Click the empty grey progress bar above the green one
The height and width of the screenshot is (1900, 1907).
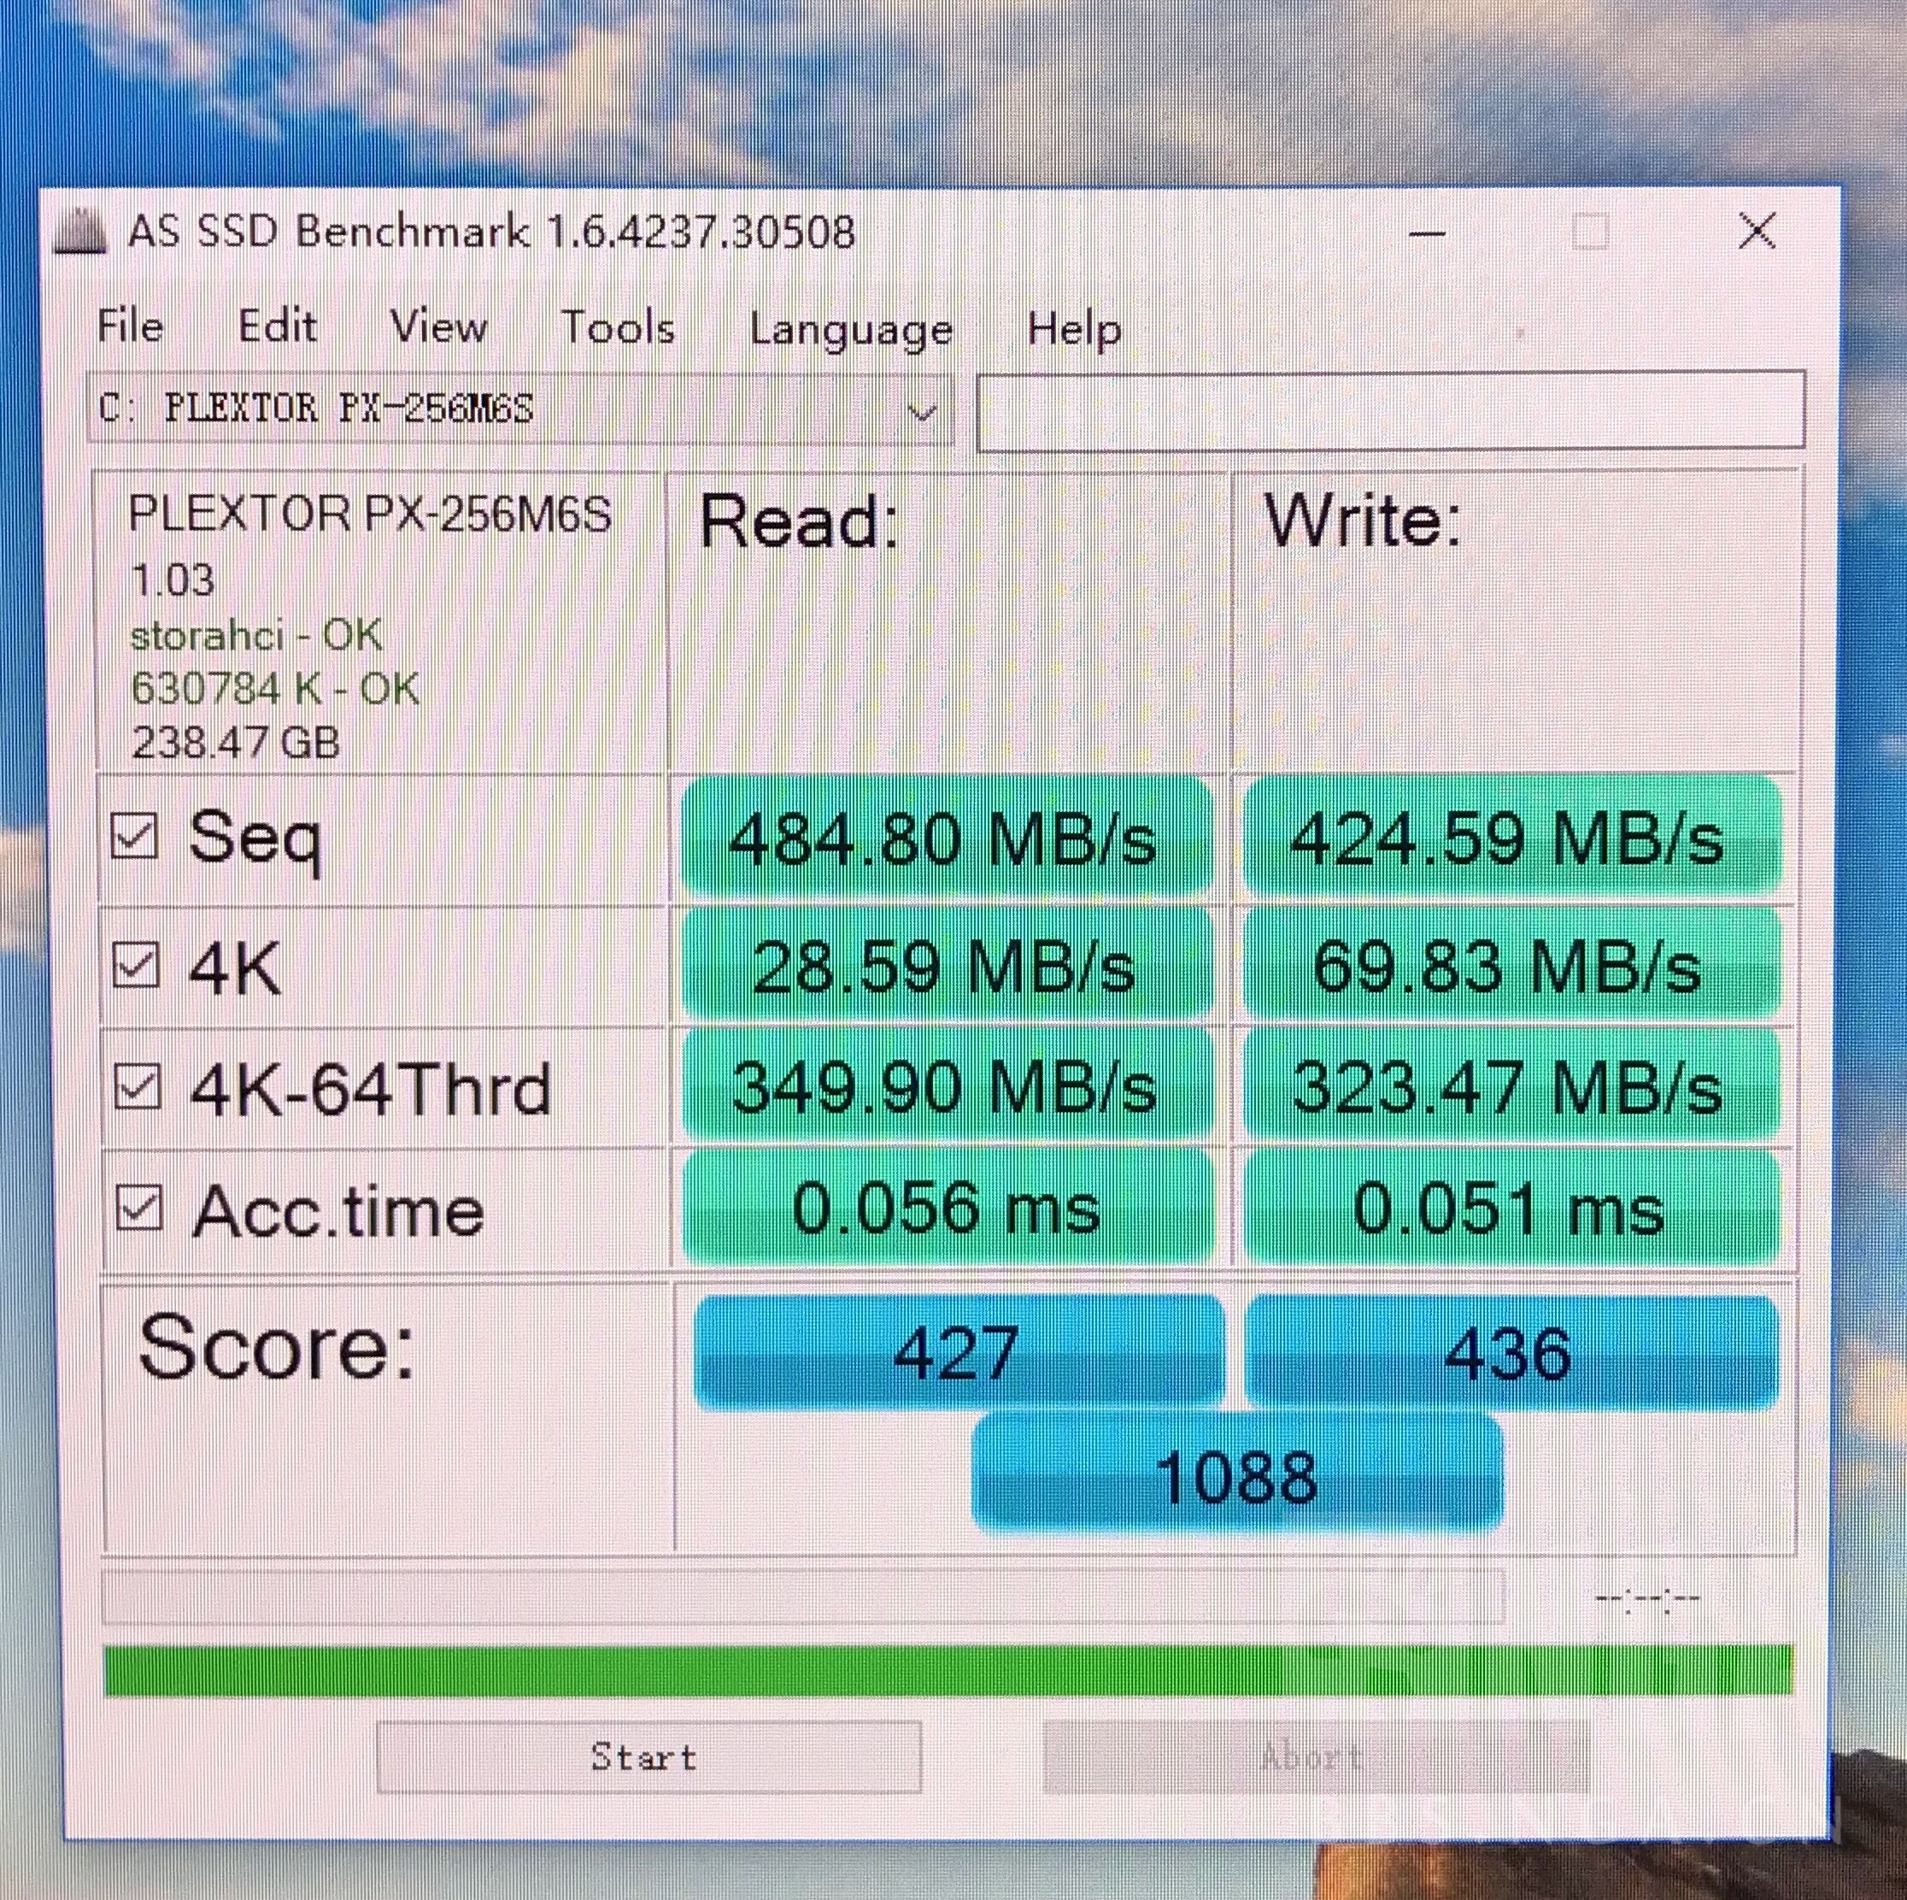point(802,1597)
